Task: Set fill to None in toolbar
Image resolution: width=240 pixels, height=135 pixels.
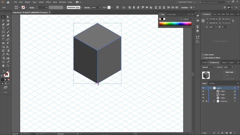Action: click(x=9, y=80)
